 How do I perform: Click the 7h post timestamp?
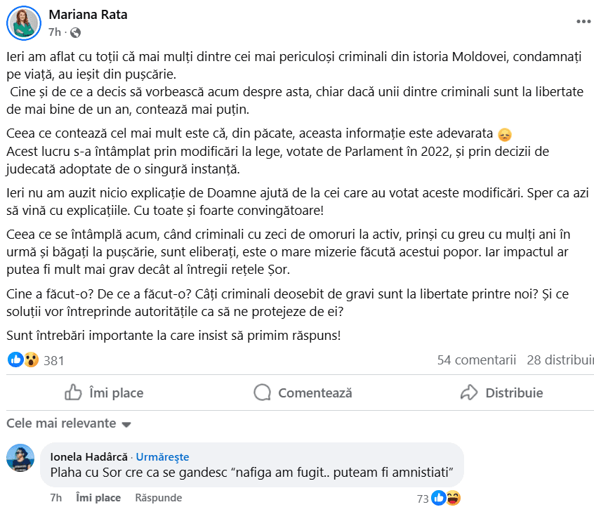tap(55, 32)
